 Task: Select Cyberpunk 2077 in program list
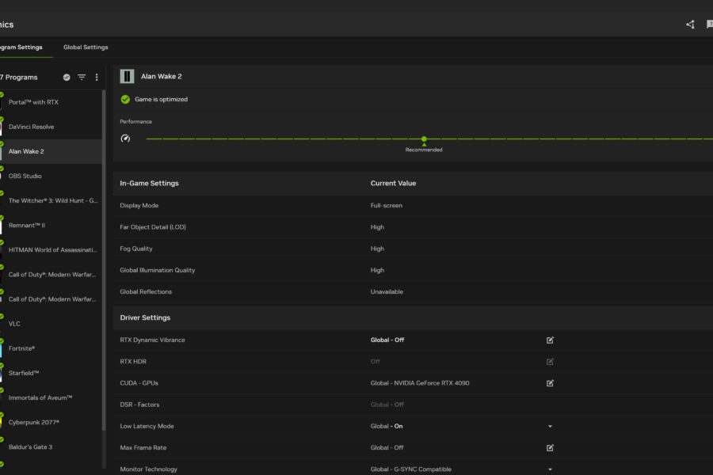point(51,422)
